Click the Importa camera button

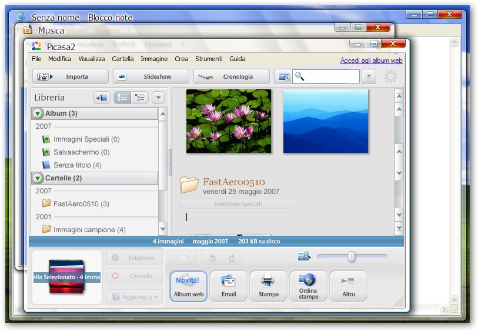click(70, 76)
